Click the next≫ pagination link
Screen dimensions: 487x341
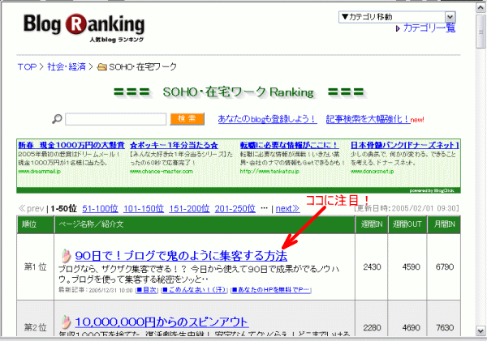(287, 209)
